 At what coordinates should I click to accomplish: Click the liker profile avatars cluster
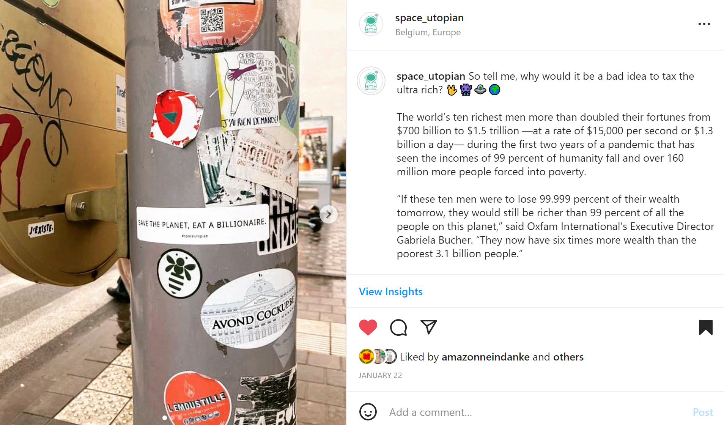click(378, 356)
